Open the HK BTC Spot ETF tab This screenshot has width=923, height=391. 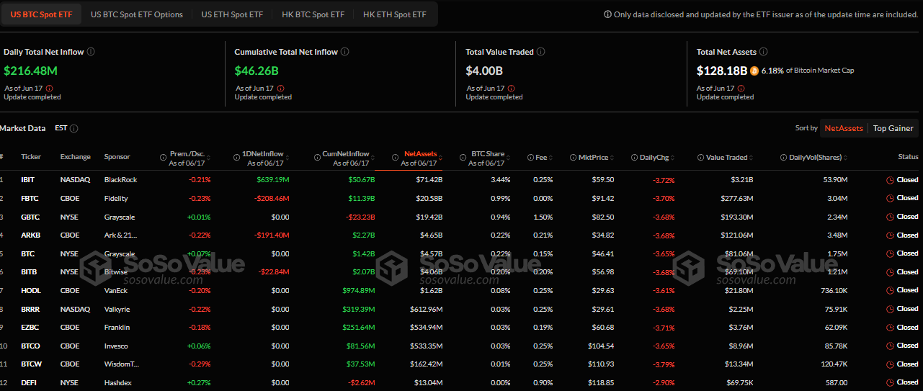click(313, 14)
